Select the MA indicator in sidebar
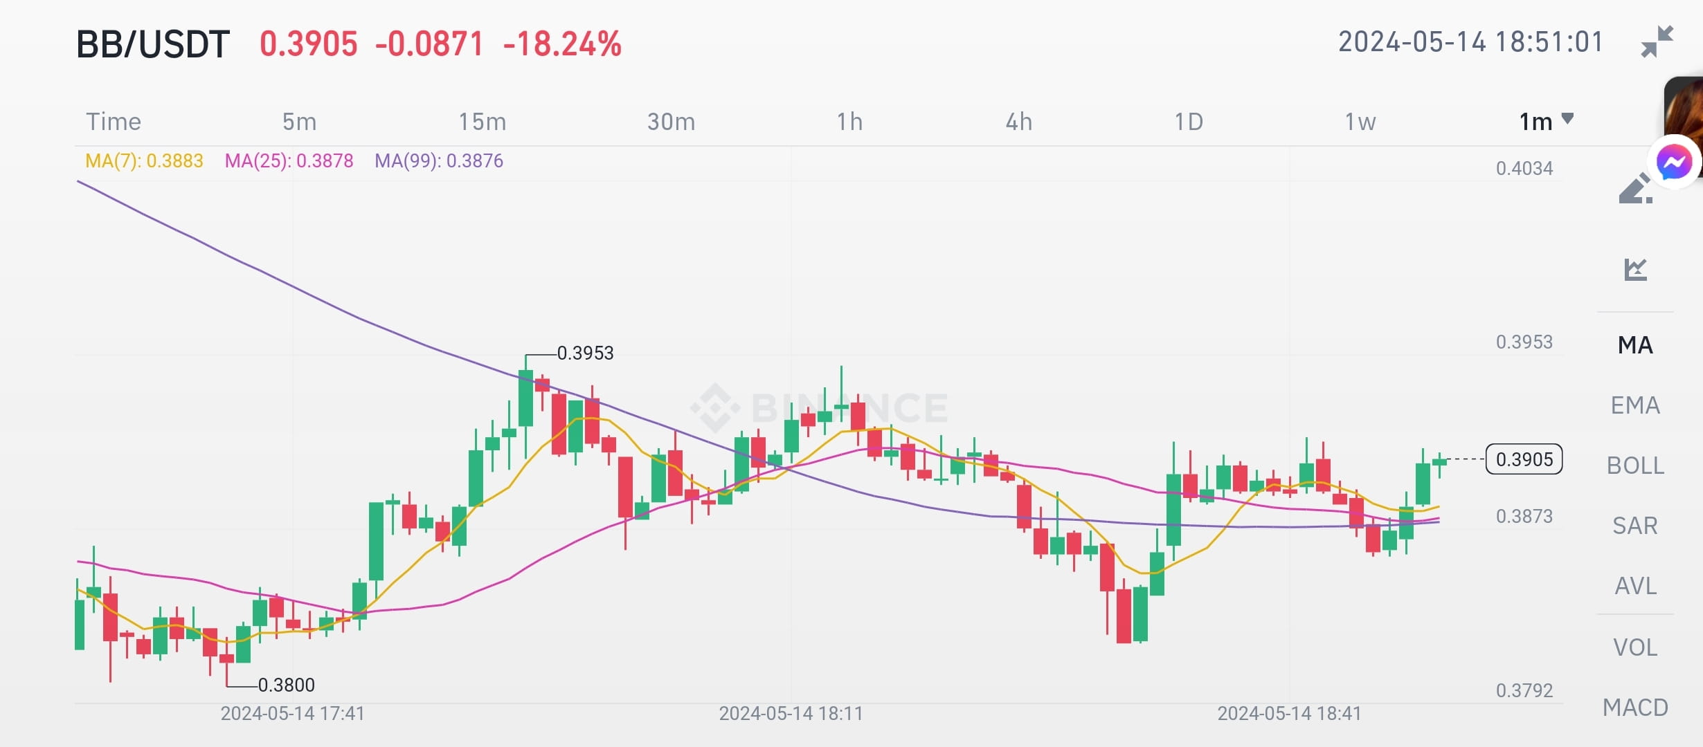The image size is (1703, 747). pyautogui.click(x=1636, y=344)
